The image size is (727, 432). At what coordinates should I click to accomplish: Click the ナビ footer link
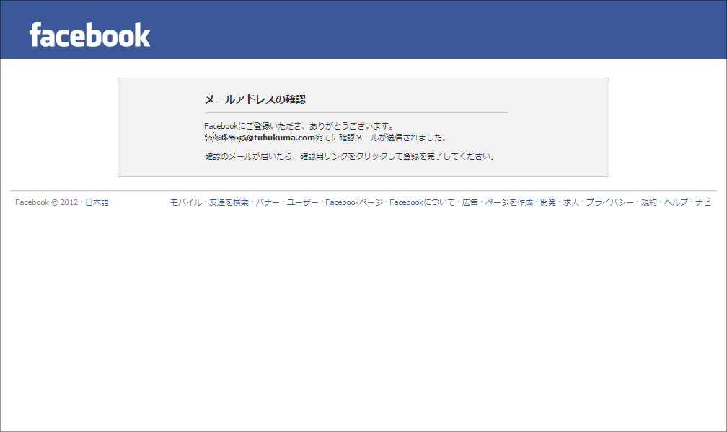coord(703,202)
